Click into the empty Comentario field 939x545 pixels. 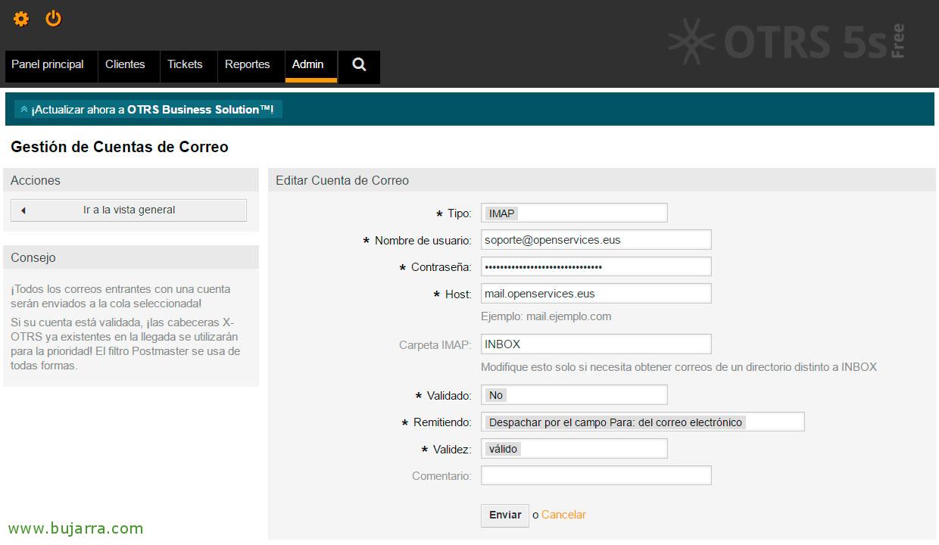(596, 475)
